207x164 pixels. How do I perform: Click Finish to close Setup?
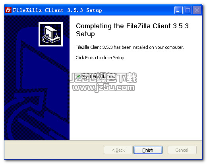(148, 150)
